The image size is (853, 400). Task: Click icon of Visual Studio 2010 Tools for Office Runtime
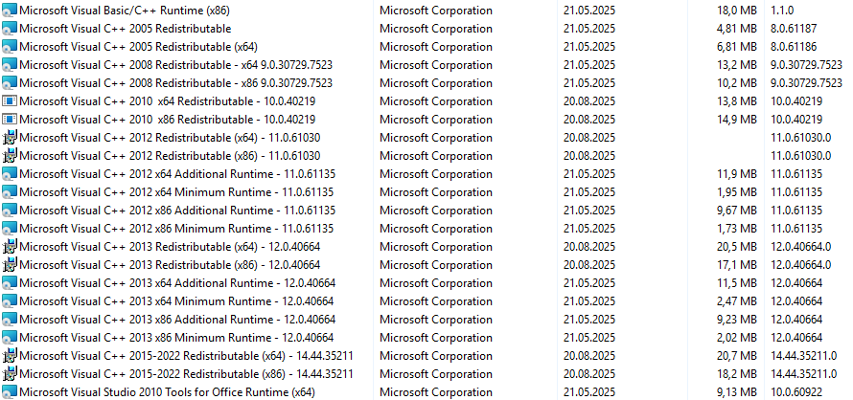click(x=10, y=391)
